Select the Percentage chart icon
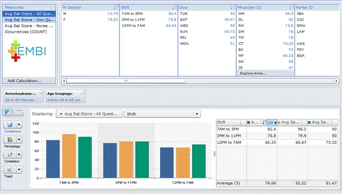The image size is (342, 194). point(10,139)
